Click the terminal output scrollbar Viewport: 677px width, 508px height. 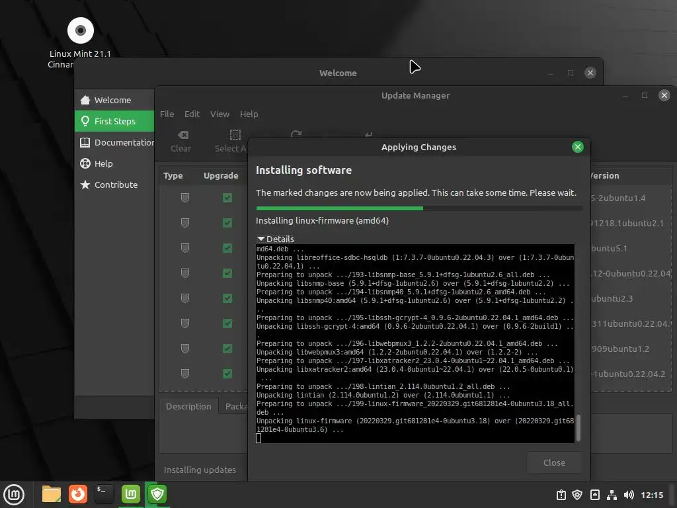[x=578, y=428]
